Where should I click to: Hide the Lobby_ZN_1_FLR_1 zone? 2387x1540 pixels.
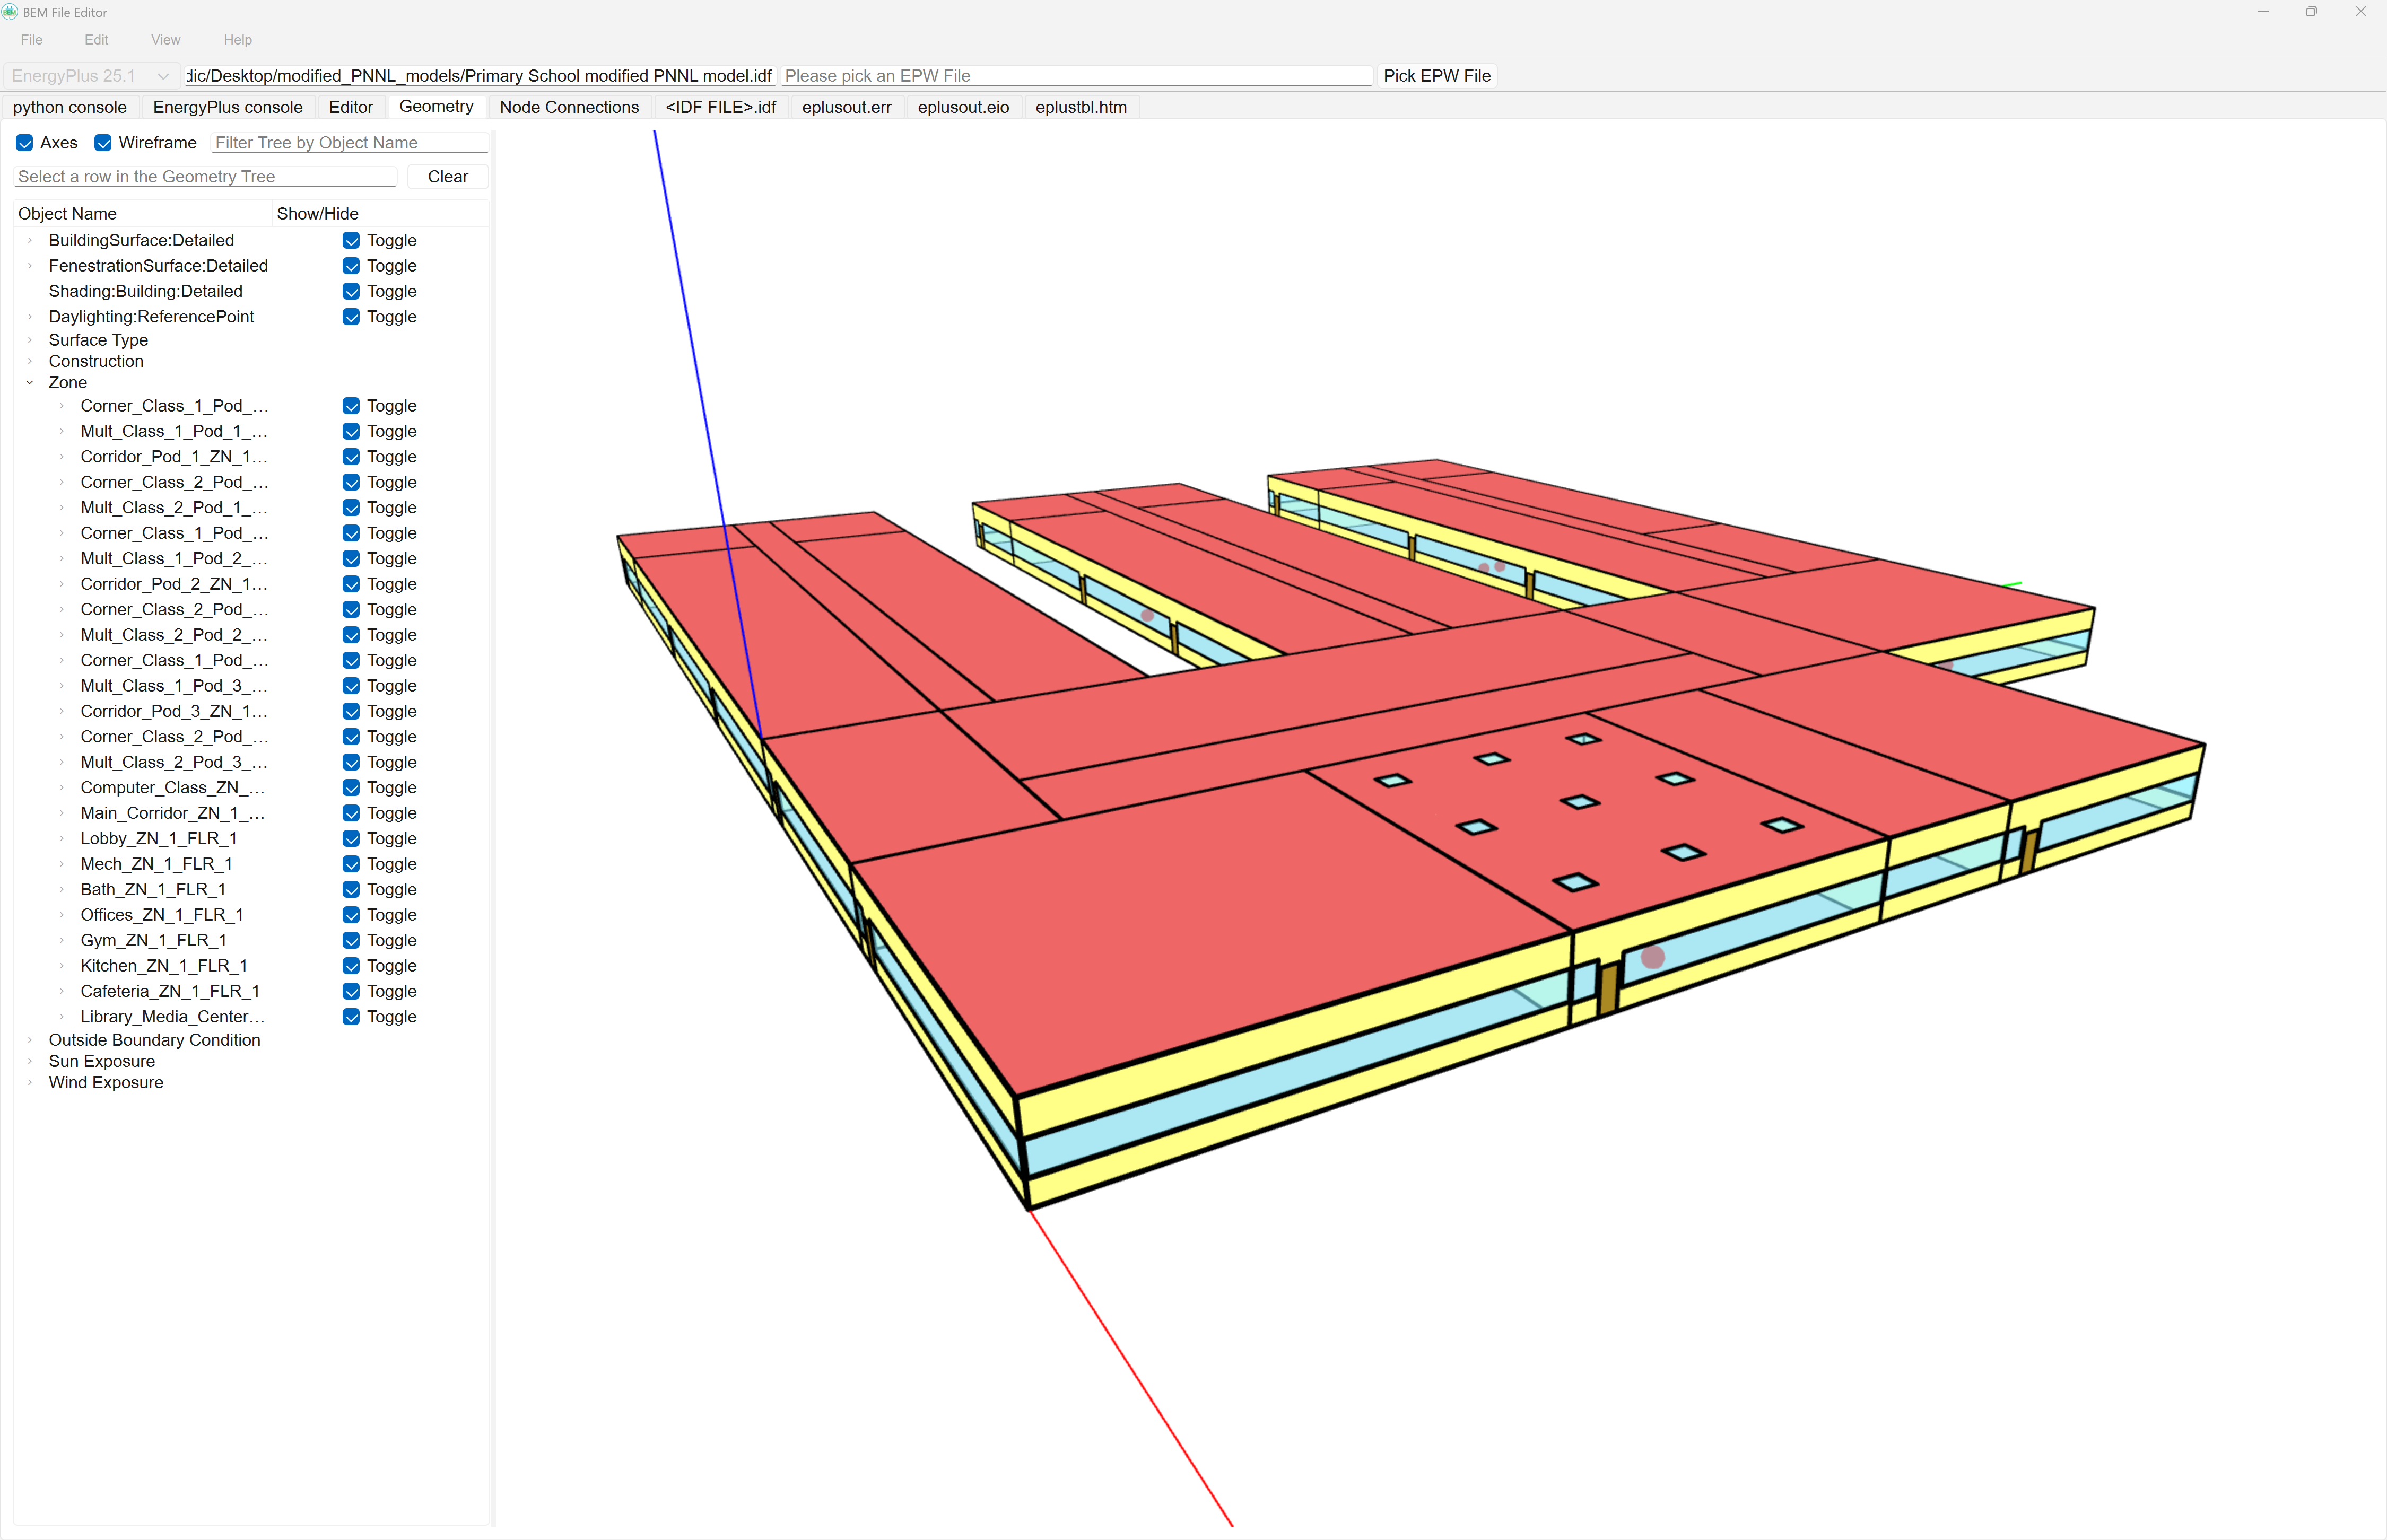351,839
